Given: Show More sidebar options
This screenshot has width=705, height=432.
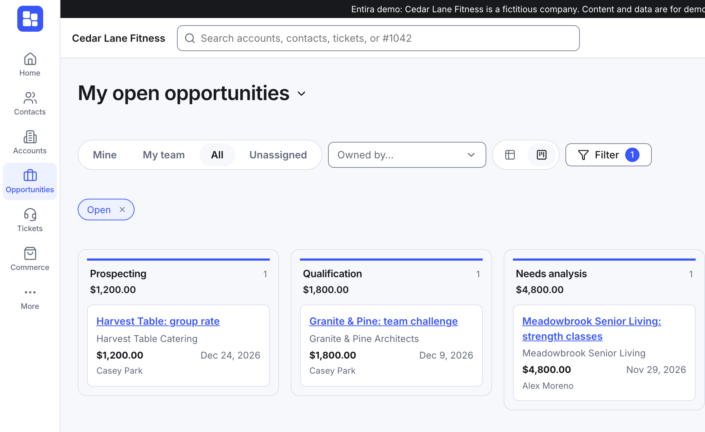Looking at the screenshot, I should click(x=30, y=299).
